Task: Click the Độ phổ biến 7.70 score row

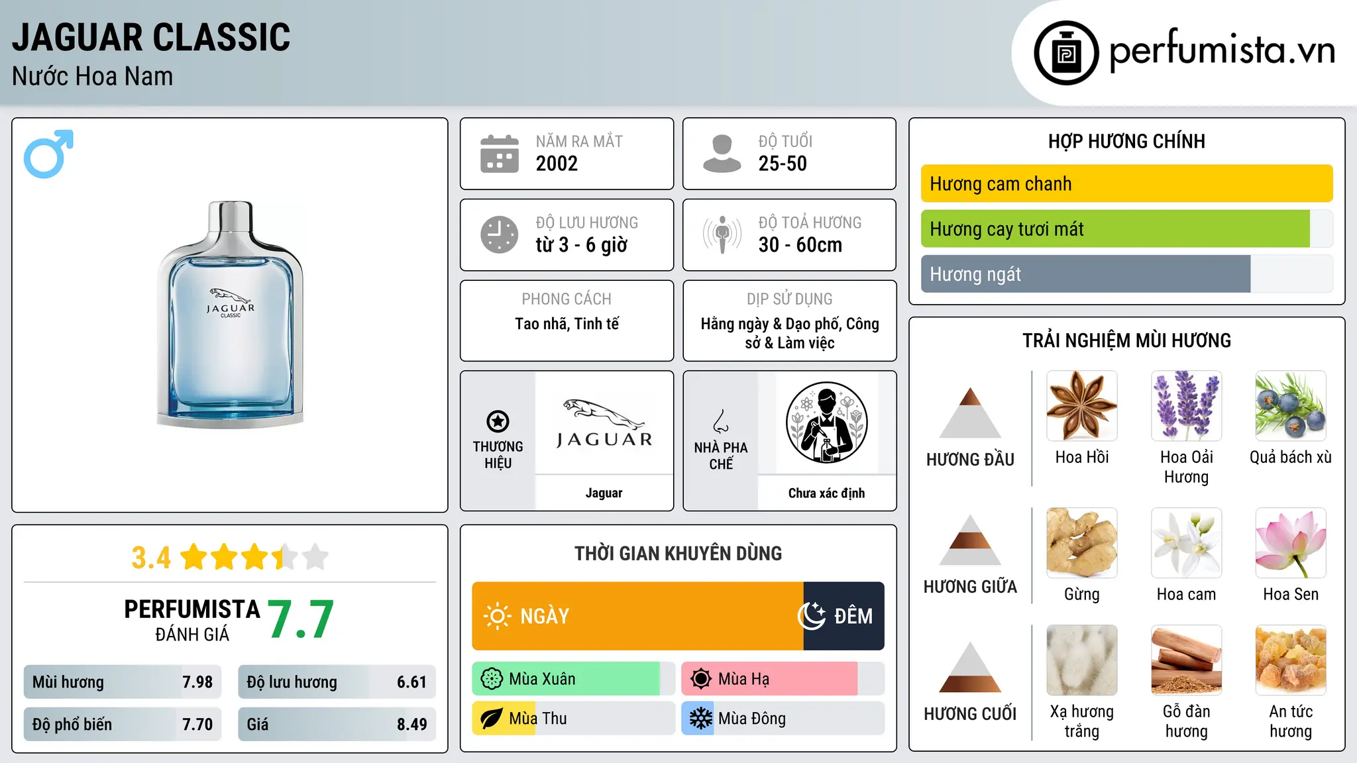Action: tap(123, 724)
